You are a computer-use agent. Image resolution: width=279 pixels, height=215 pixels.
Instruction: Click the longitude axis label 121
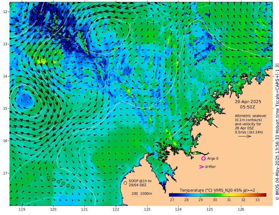[85, 209]
